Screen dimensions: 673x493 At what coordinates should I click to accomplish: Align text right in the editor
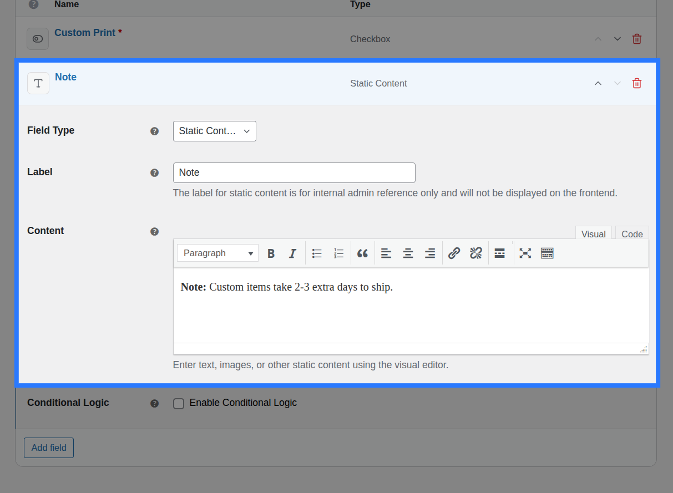pyautogui.click(x=429, y=253)
